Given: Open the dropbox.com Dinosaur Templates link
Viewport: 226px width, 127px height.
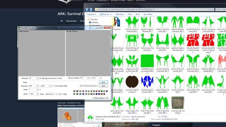Looking at the screenshot, I should 71,105.
